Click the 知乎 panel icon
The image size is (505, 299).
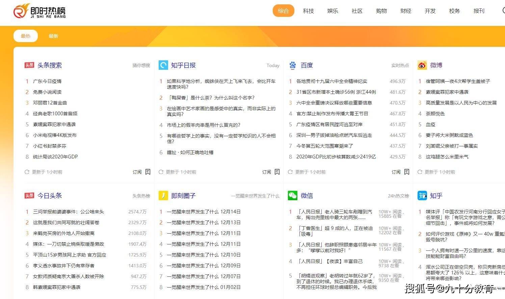click(x=422, y=196)
